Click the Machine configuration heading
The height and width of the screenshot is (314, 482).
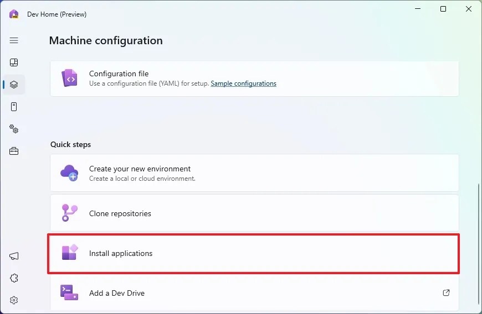tap(106, 40)
